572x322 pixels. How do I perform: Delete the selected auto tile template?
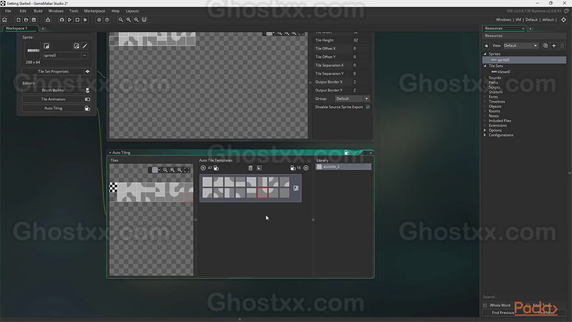(x=250, y=168)
